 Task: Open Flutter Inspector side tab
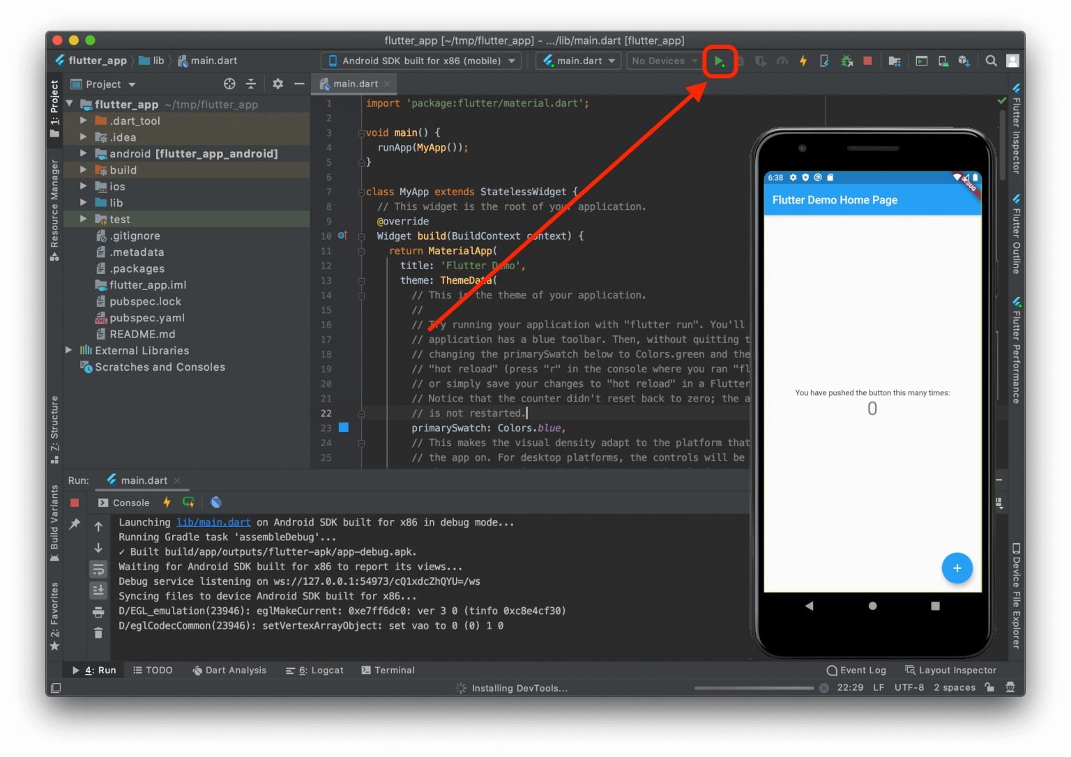1017,129
